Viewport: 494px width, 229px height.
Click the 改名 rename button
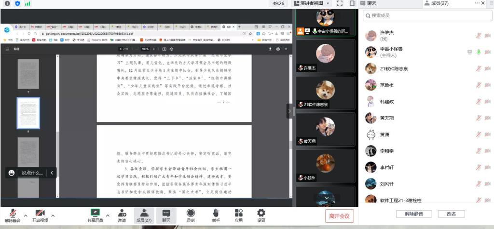(452, 214)
